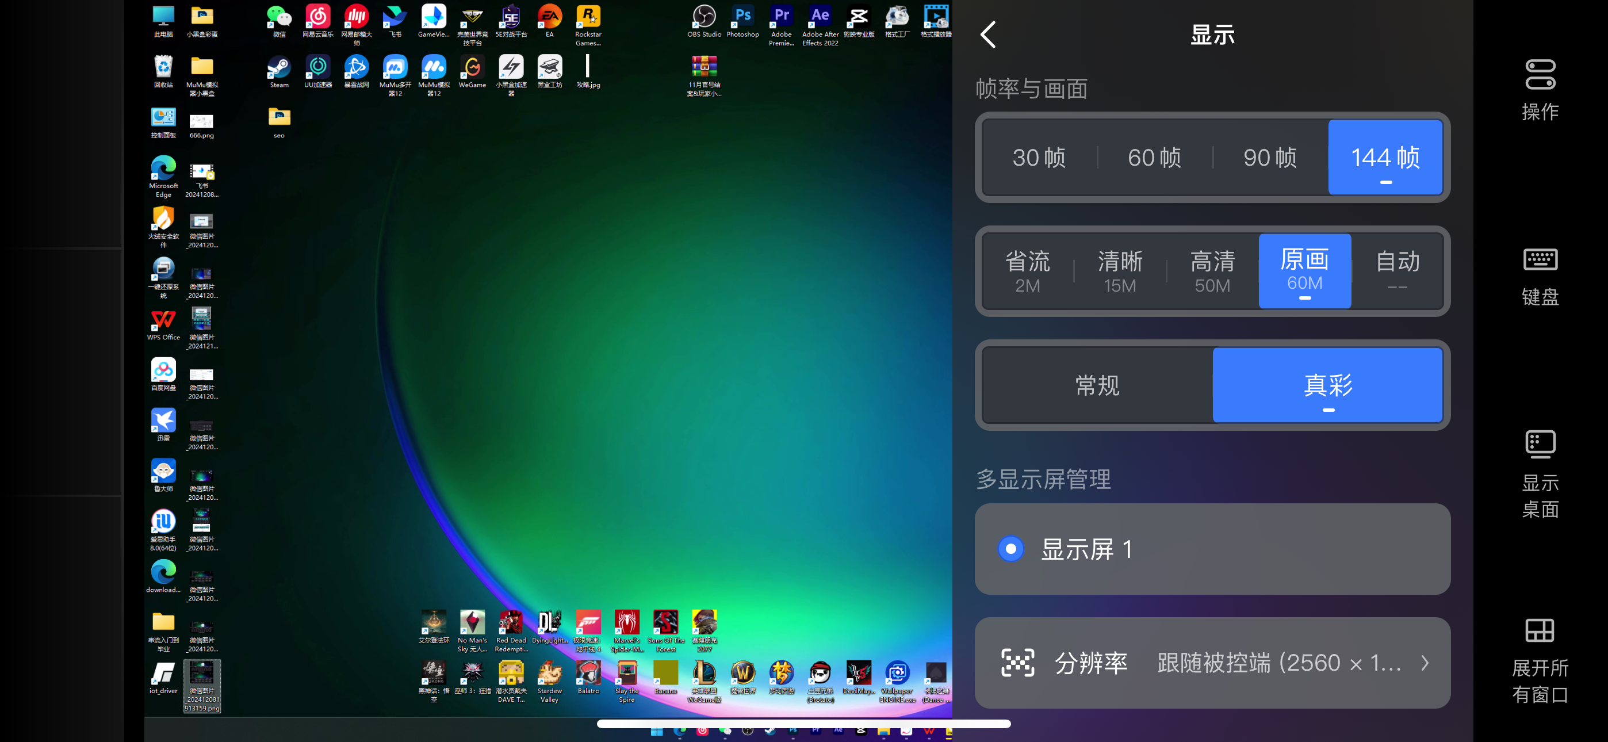
Task: Open the 键盘 keyboard in sidebar
Action: point(1540,277)
